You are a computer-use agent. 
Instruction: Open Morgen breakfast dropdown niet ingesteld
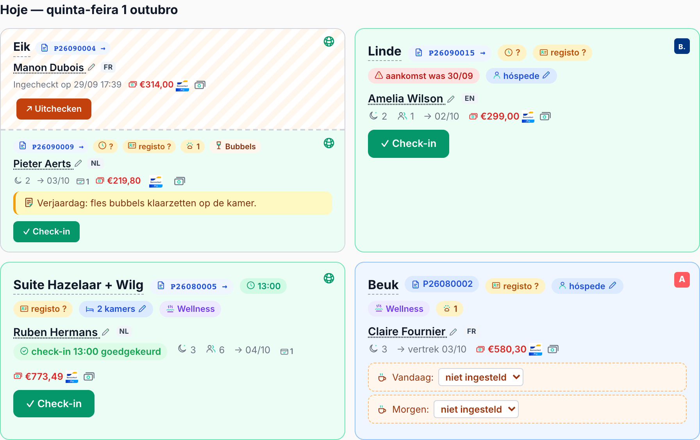[476, 409]
